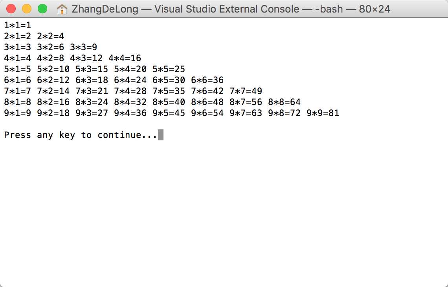Click the 80×24 size text in title bar

coord(375,9)
